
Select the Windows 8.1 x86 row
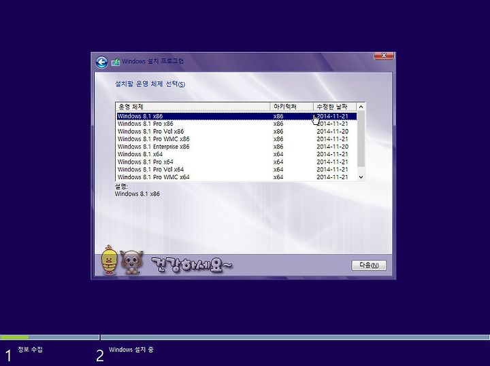click(x=237, y=116)
